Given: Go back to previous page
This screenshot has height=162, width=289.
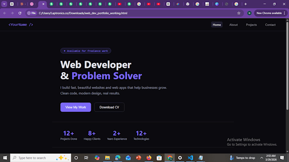Looking at the screenshot, I should [x=5, y=13].
